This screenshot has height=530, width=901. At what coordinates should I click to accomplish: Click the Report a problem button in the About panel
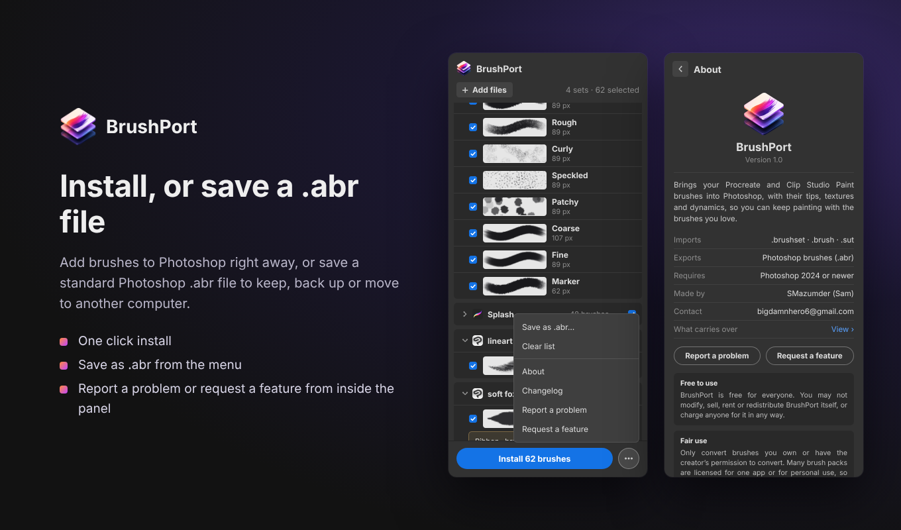point(717,356)
